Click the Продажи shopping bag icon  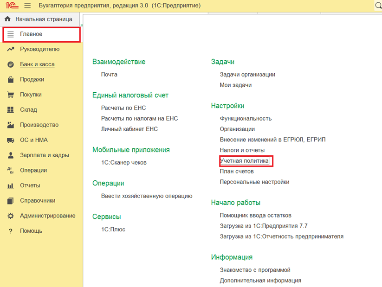11,79
